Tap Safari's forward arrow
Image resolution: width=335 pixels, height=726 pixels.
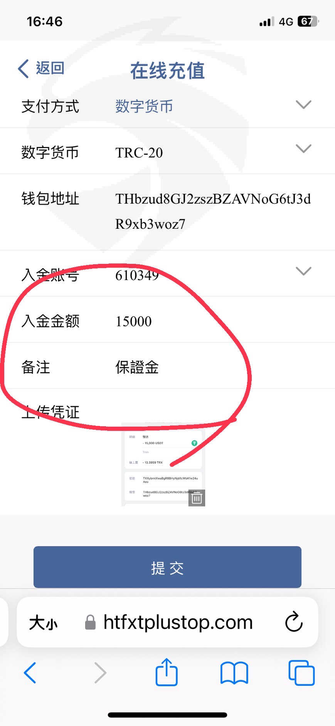click(100, 673)
